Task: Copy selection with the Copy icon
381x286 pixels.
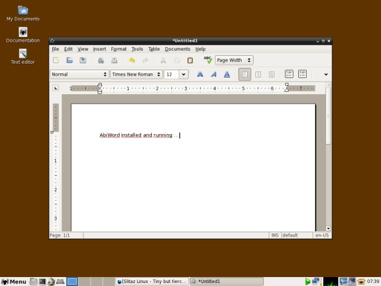Action: tap(177, 60)
